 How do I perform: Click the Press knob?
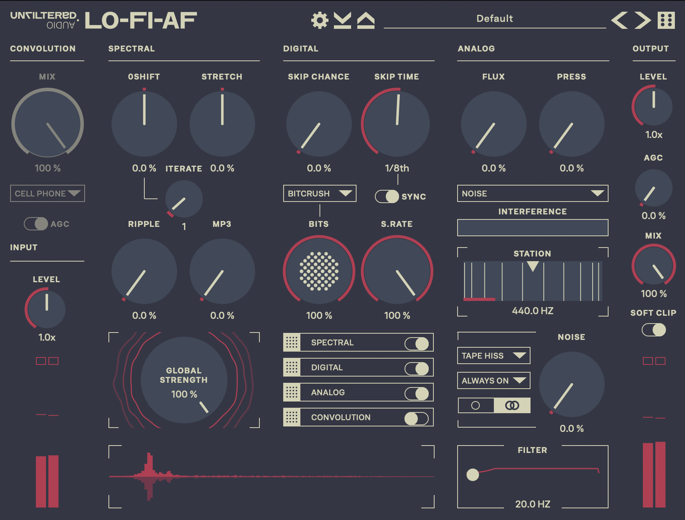coord(572,124)
